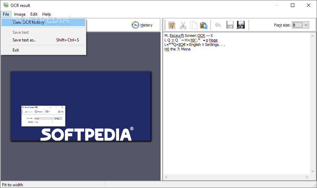317x188 pixels.
Task: Close the OCR result window
Action: click(309, 5)
